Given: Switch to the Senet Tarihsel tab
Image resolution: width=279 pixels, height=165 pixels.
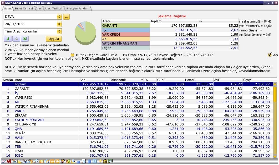Looking at the screenshot, I should (24, 8).
